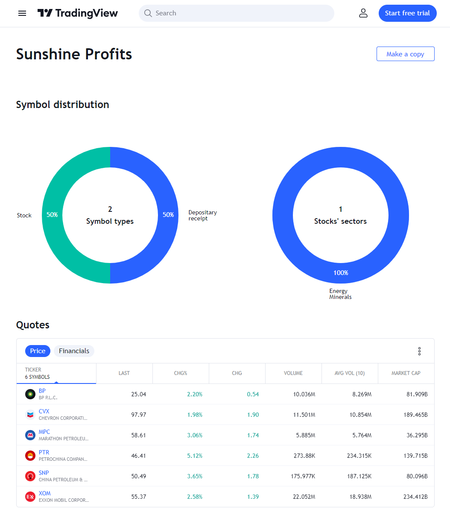Click in the Search field
Image resolution: width=450 pixels, height=518 pixels.
[237, 13]
